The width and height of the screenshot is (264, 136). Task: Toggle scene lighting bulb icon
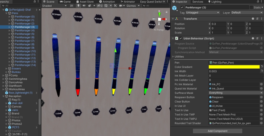78,6
